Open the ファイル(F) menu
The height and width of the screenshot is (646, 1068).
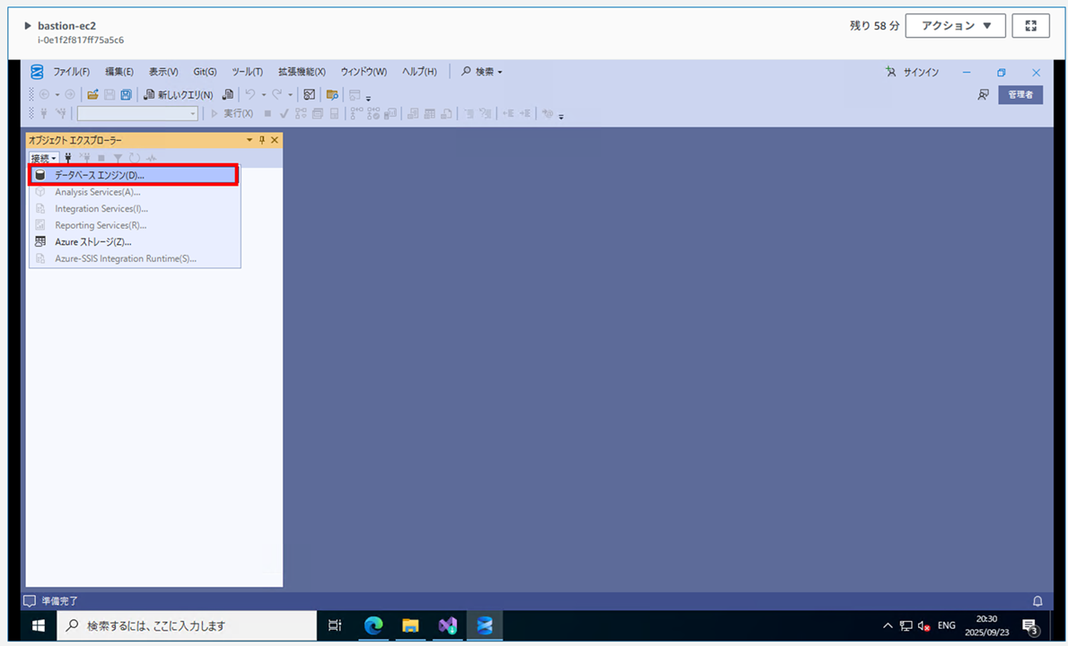72,72
